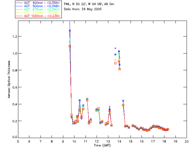Click the yellow dashed line sample in legend
Screen dimensions: 192x153
coord(19,13)
